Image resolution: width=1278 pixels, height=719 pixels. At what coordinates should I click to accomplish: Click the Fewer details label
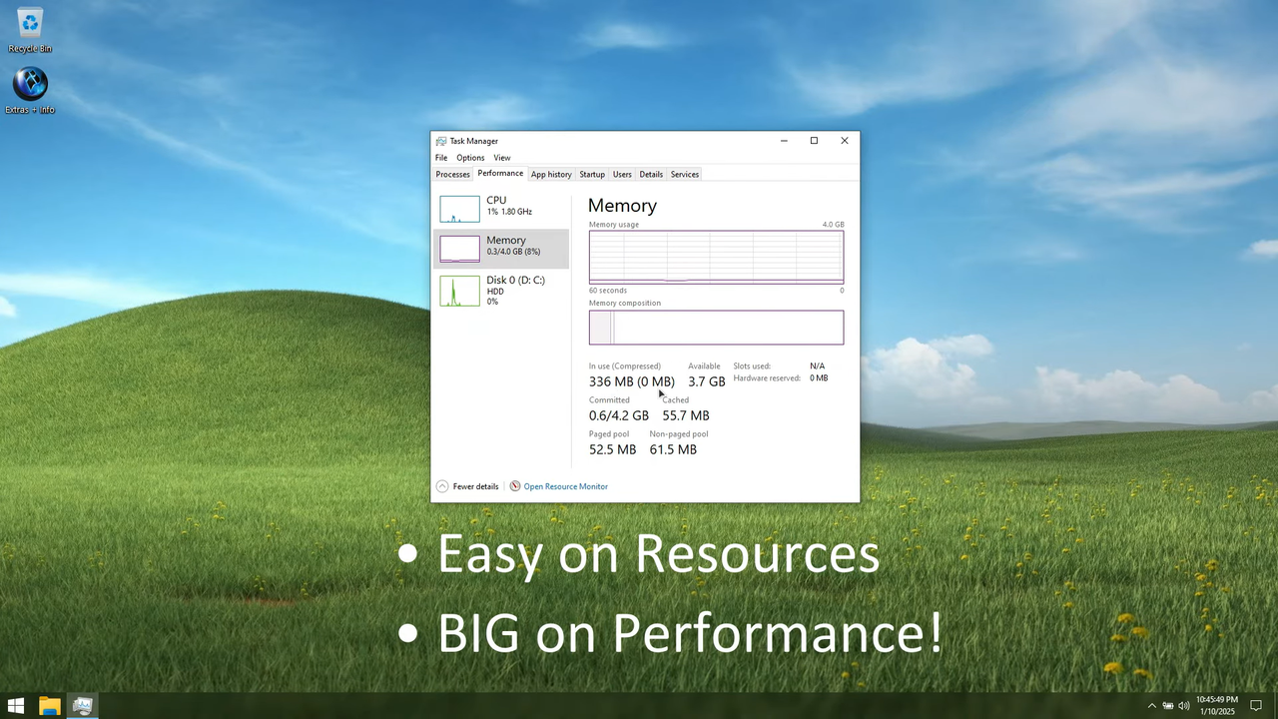pos(475,486)
